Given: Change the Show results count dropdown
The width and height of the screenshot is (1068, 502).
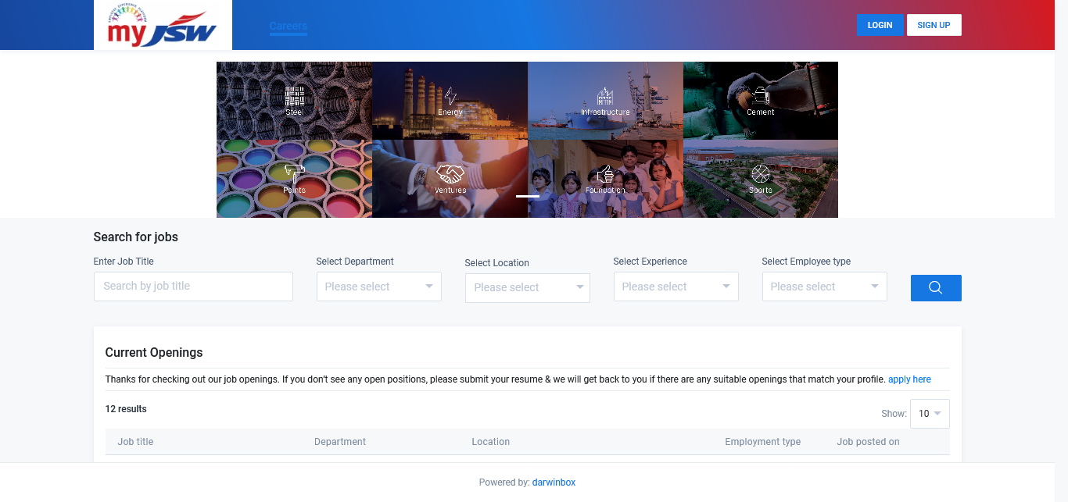Looking at the screenshot, I should (930, 414).
